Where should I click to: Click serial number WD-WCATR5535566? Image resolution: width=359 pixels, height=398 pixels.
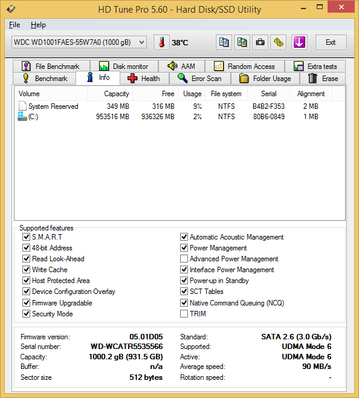coord(127,347)
